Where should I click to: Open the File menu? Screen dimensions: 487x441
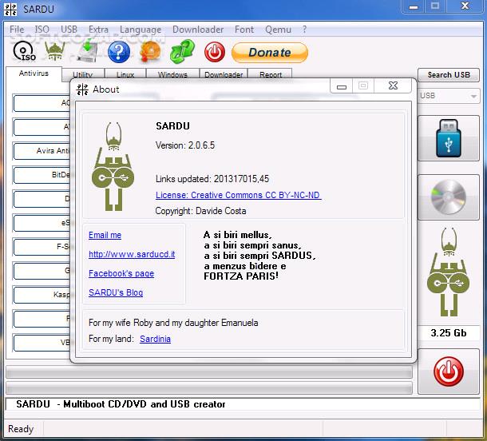[x=17, y=30]
